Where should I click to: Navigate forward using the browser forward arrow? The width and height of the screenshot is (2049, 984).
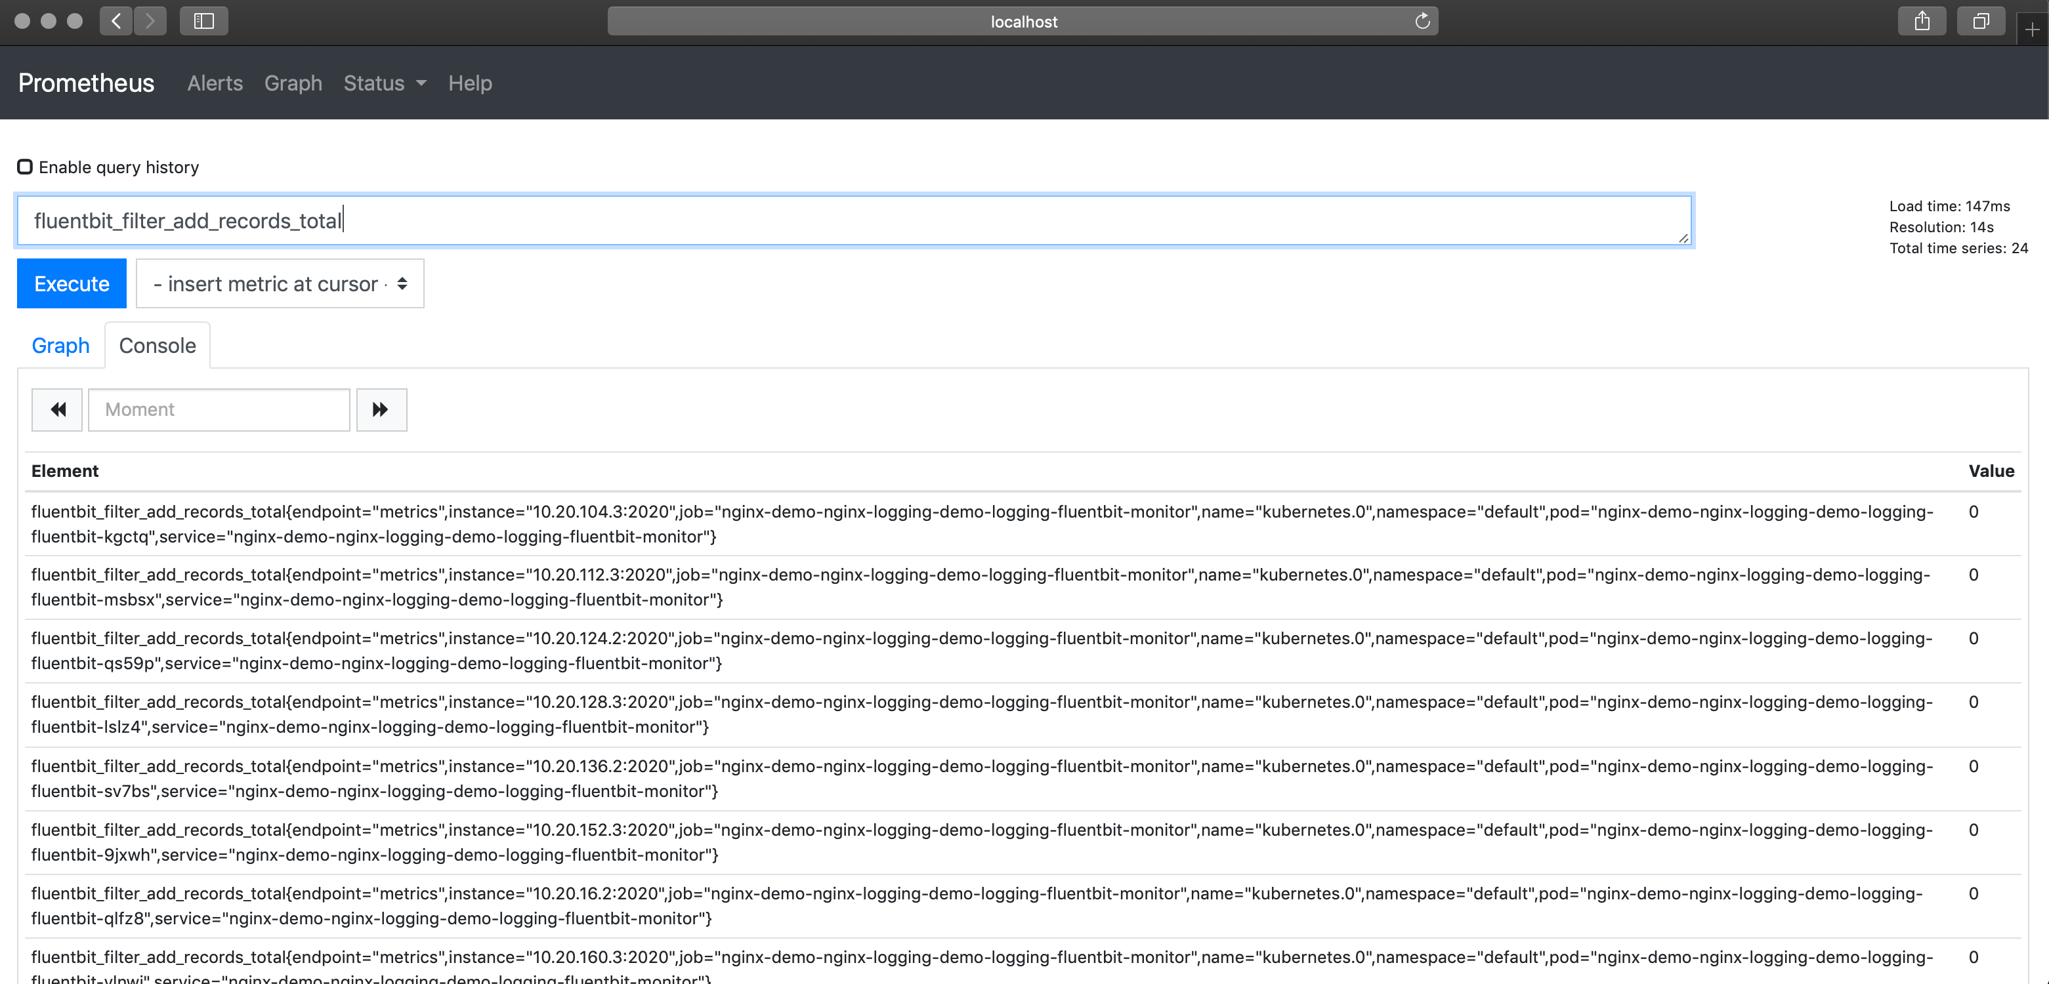tap(150, 21)
